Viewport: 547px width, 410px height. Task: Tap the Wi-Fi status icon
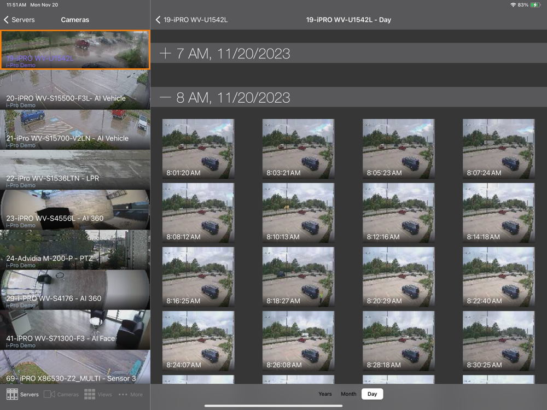coord(513,5)
